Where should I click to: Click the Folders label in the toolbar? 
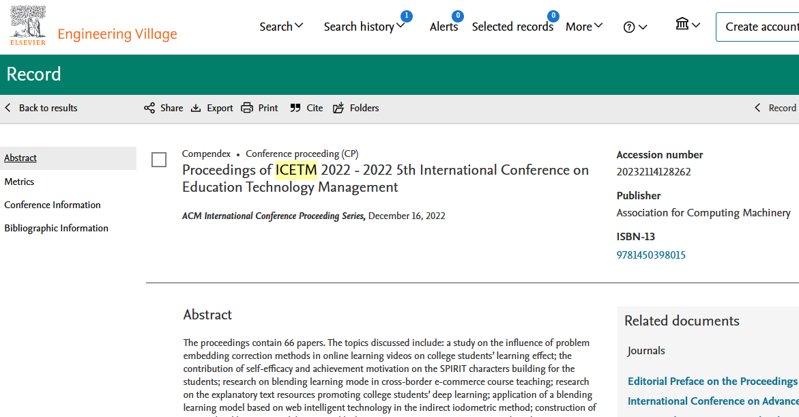point(364,108)
